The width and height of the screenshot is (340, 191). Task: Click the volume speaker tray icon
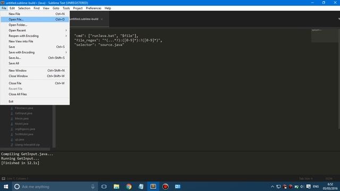click(302, 186)
